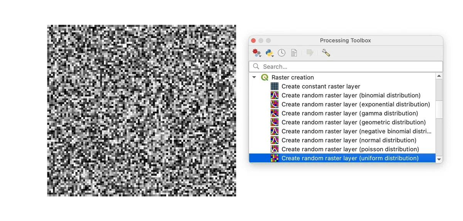
Task: Open the Python scripts menu icon
Action: click(x=270, y=53)
